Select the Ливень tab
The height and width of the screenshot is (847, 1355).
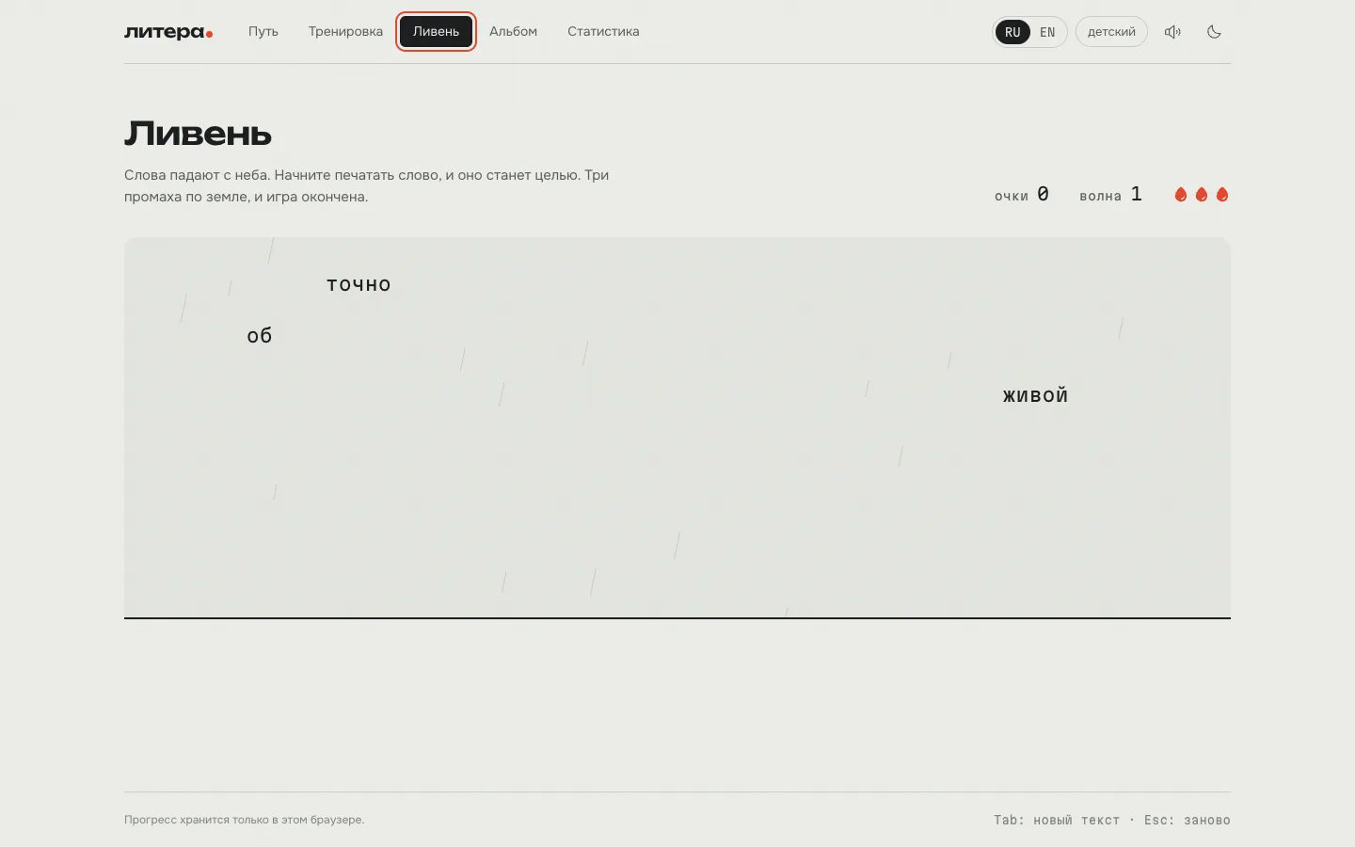(x=436, y=32)
